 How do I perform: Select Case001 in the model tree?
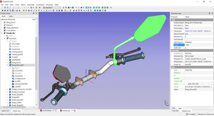(x=18, y=86)
